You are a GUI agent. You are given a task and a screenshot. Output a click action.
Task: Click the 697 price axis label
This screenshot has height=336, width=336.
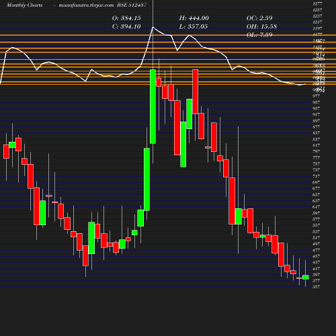(316, 182)
